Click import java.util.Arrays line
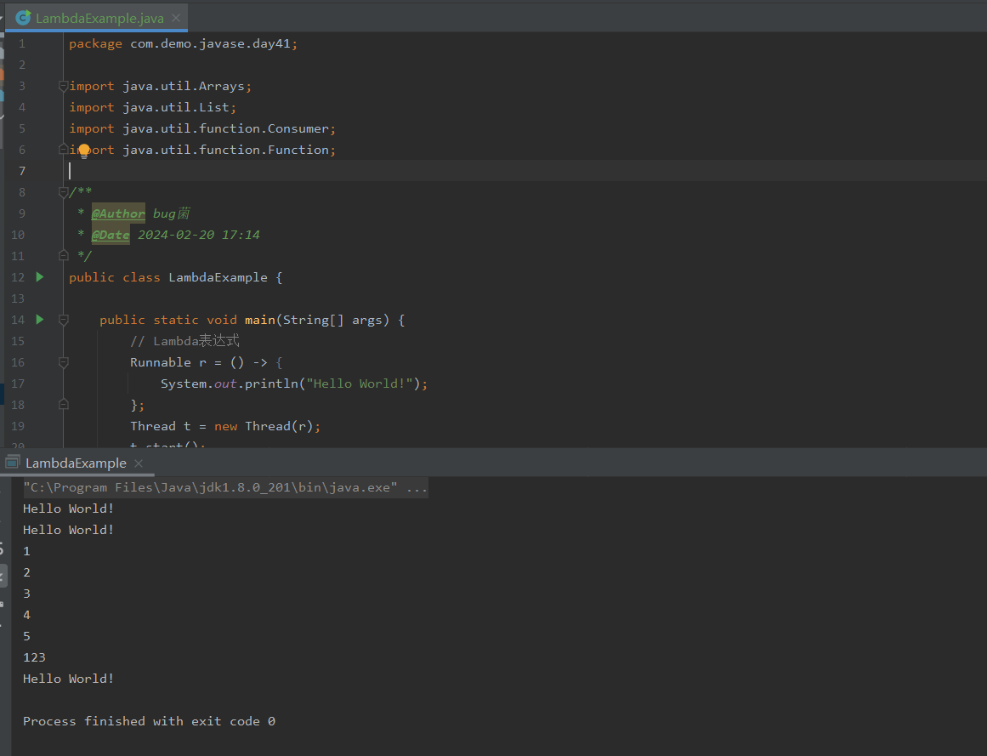 pyautogui.click(x=160, y=86)
